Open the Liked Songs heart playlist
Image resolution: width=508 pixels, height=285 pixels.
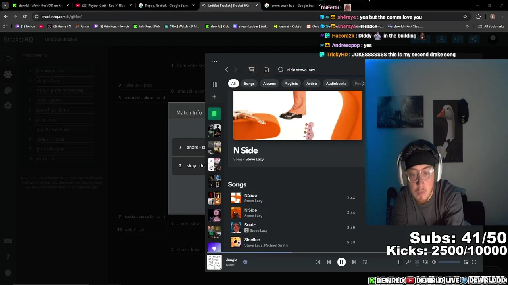click(x=214, y=248)
